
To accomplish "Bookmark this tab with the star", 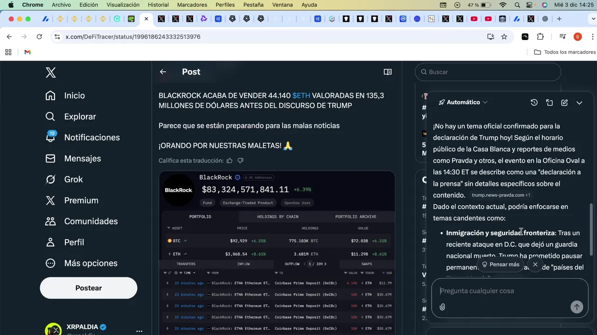I will [504, 37].
